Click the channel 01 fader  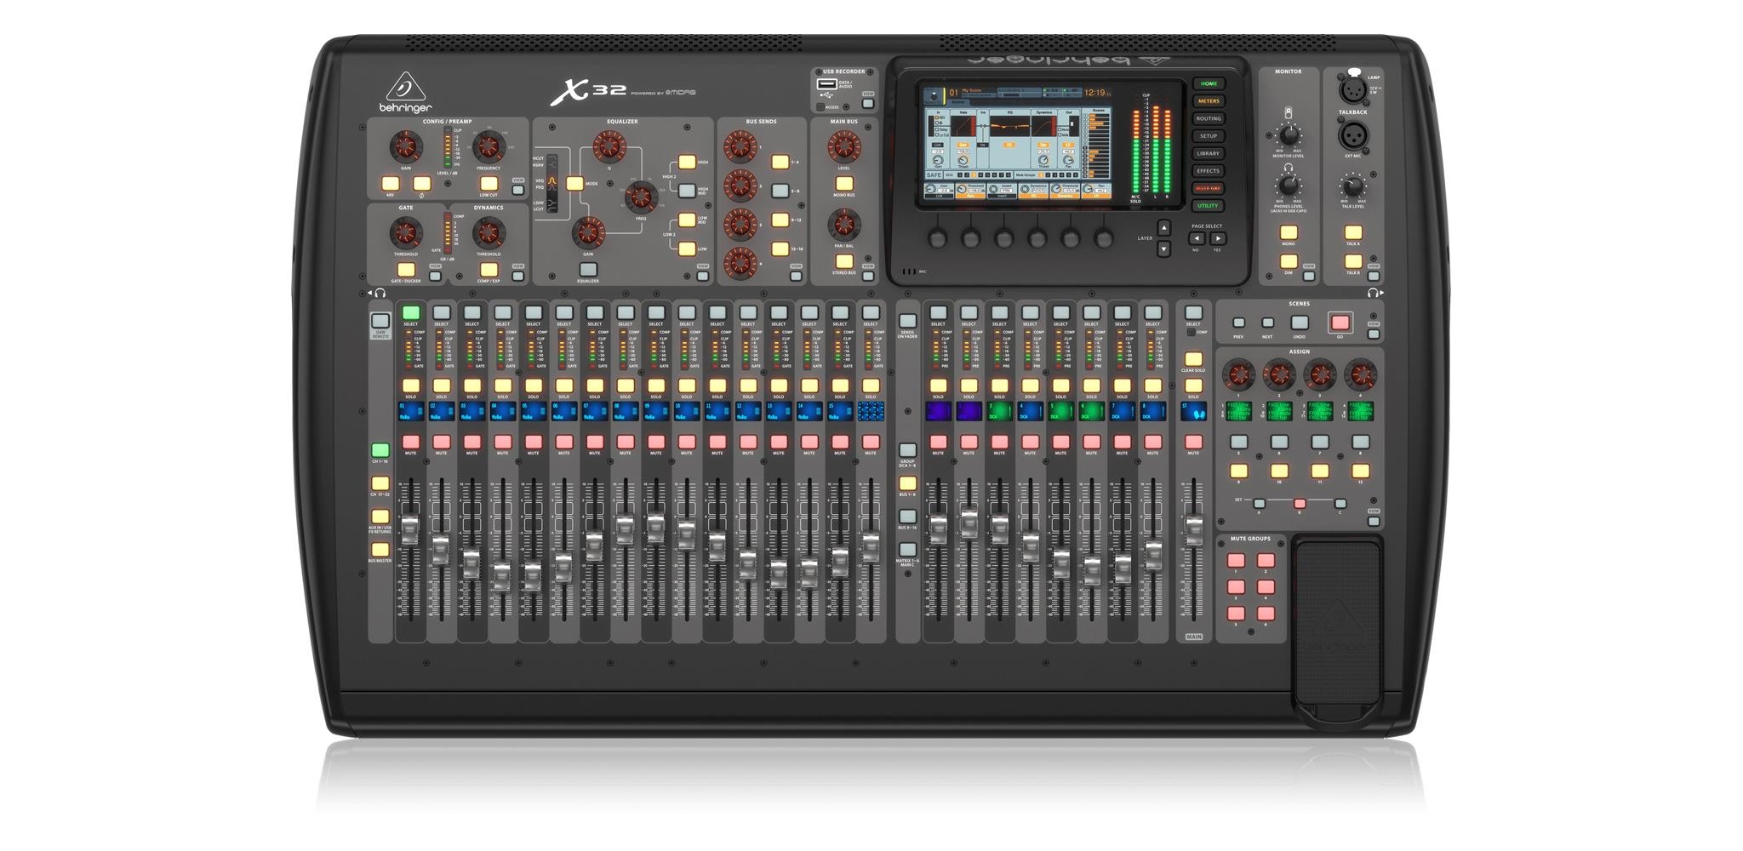pyautogui.click(x=410, y=529)
